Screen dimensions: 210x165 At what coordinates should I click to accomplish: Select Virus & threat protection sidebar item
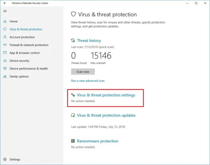(x=26, y=29)
